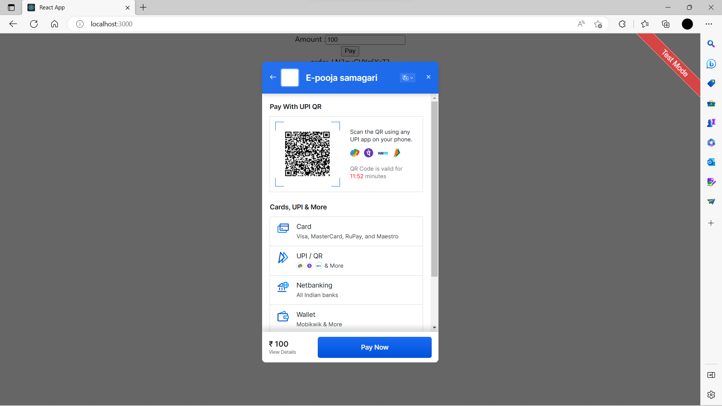Choose Wallet Mobikwik & More option
The image size is (722, 406).
coord(346,319)
